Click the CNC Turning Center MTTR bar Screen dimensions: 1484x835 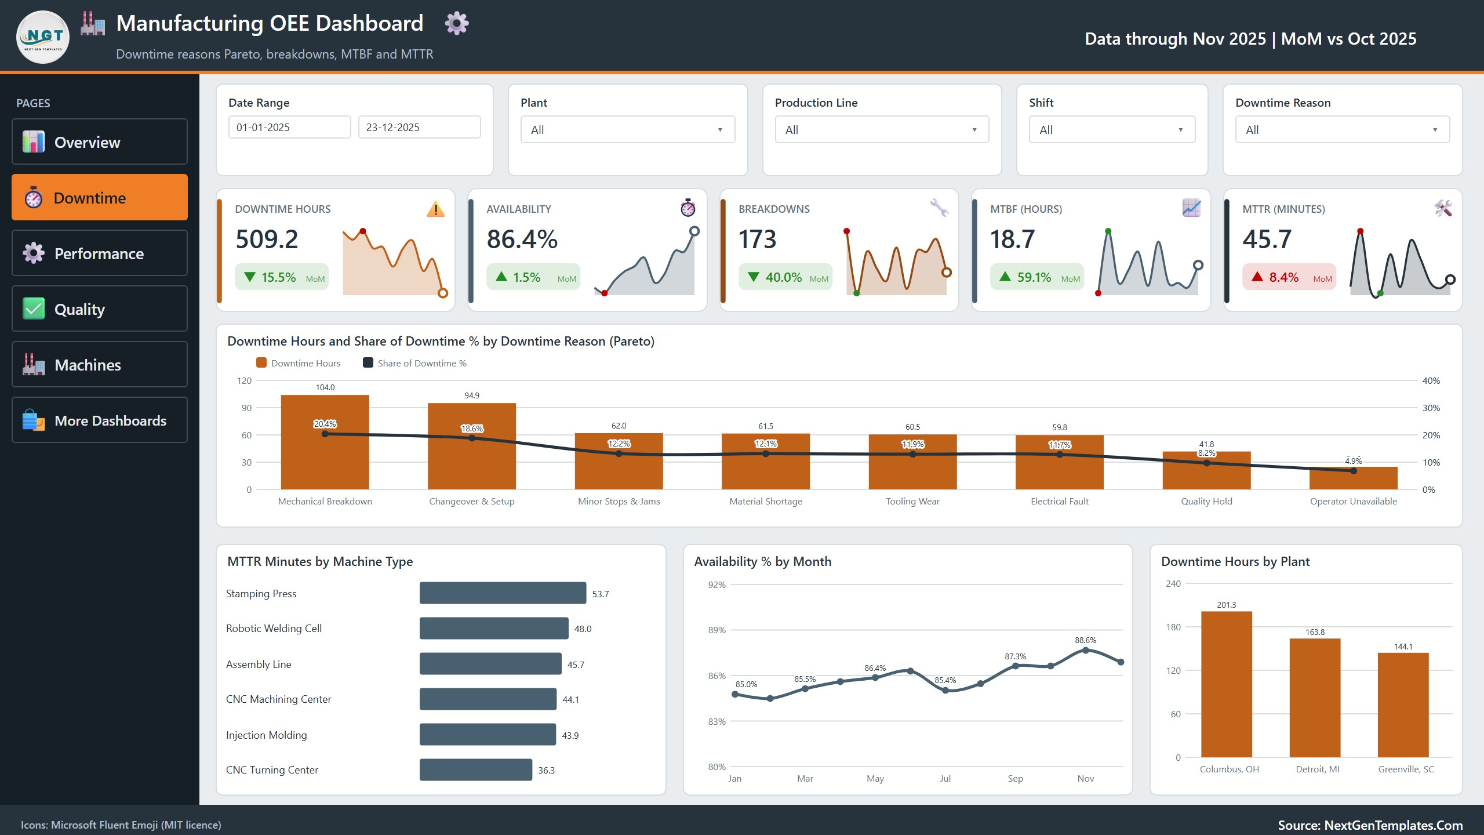pos(476,770)
